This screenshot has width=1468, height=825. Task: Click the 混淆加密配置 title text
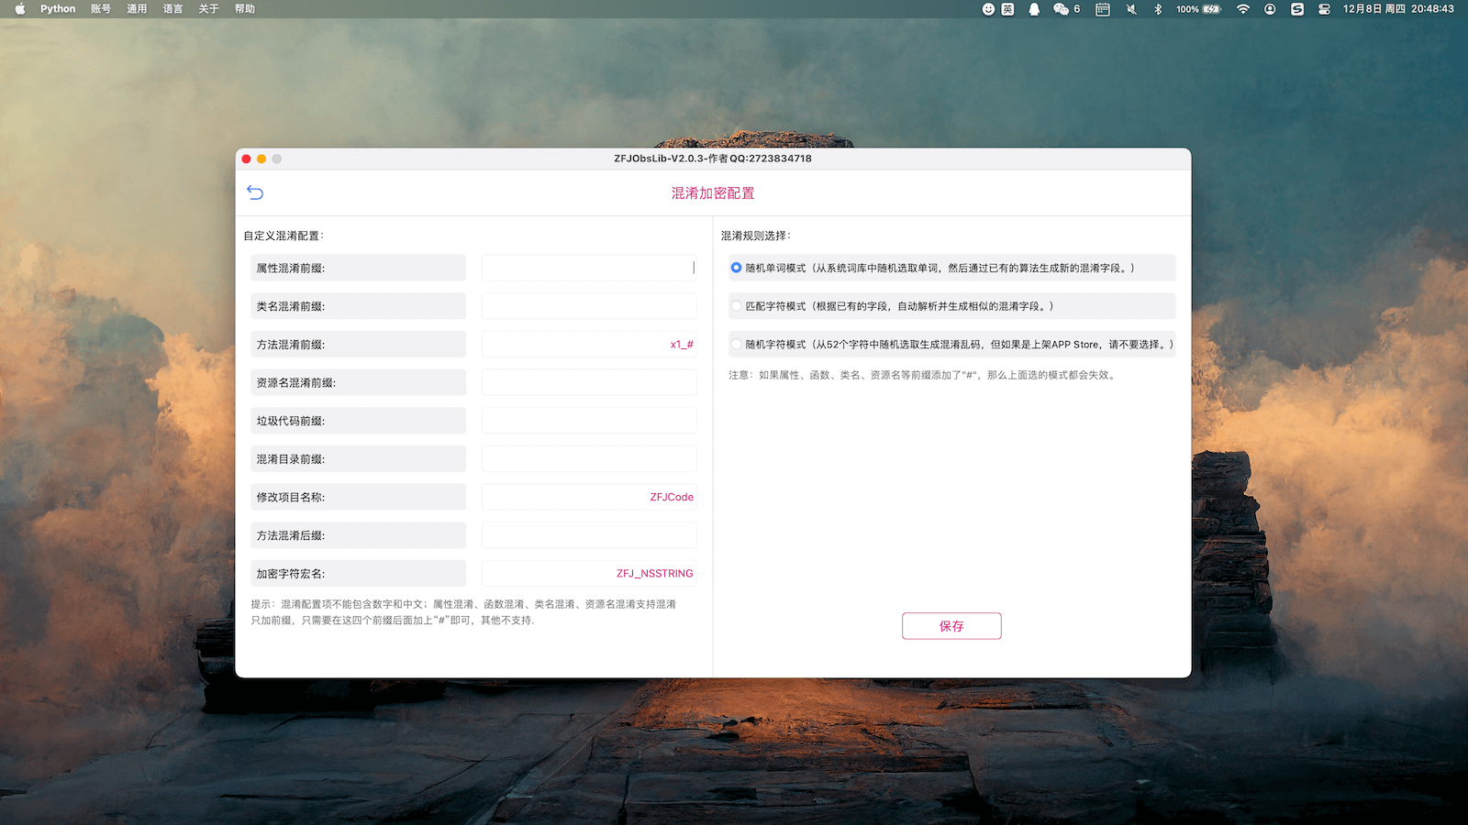pyautogui.click(x=713, y=193)
